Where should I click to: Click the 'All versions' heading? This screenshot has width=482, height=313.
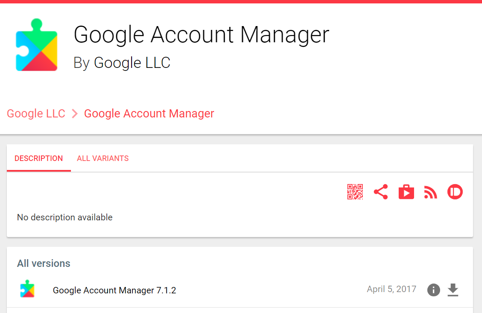44,263
